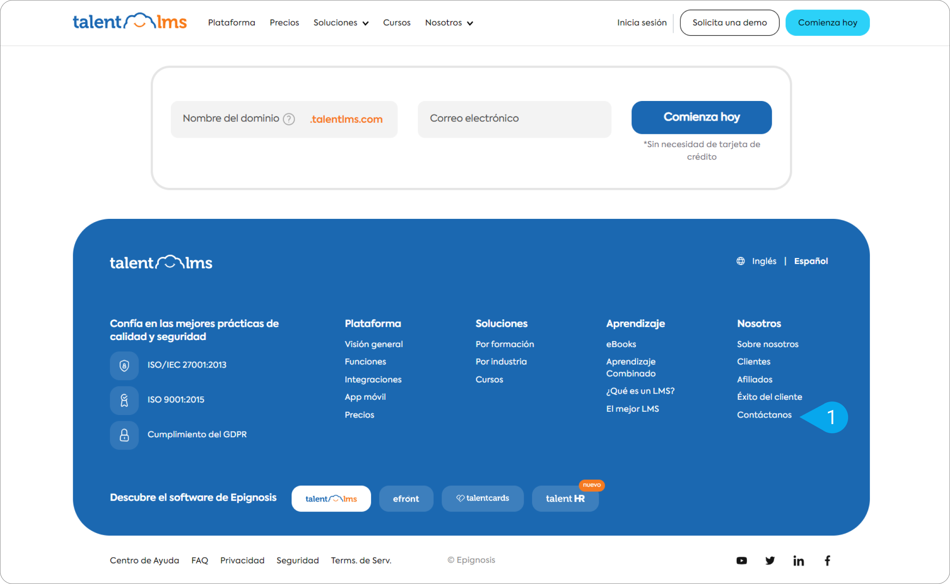
Task: Open Por formación footer link
Action: coord(505,344)
